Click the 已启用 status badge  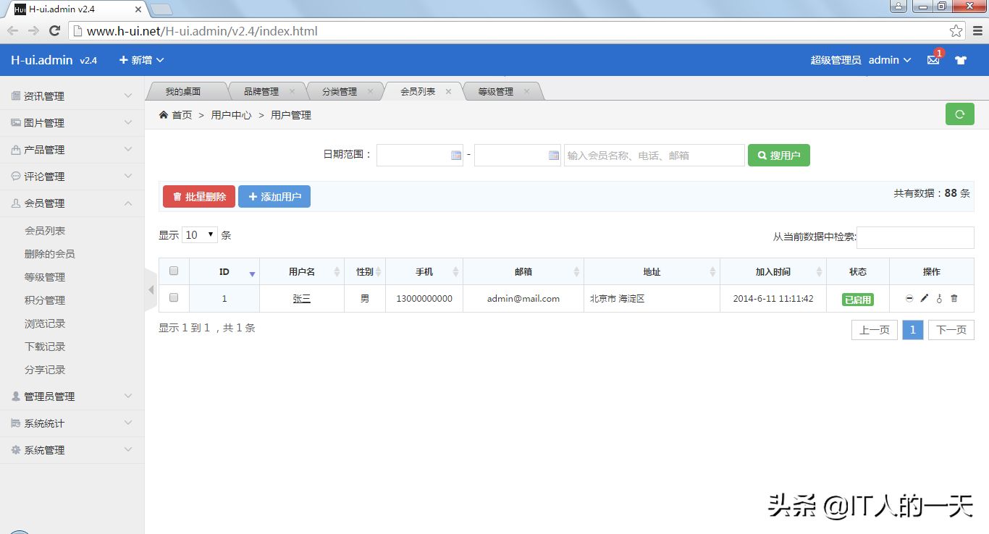coord(858,300)
